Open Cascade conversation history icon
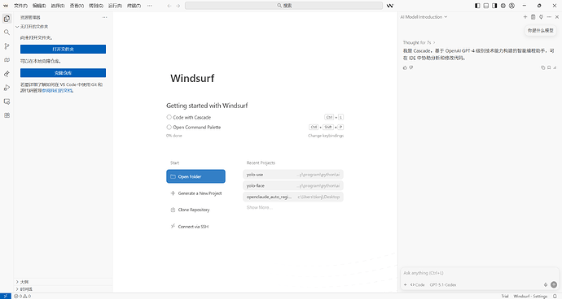Screen dimensions: 562x299 (533, 17)
